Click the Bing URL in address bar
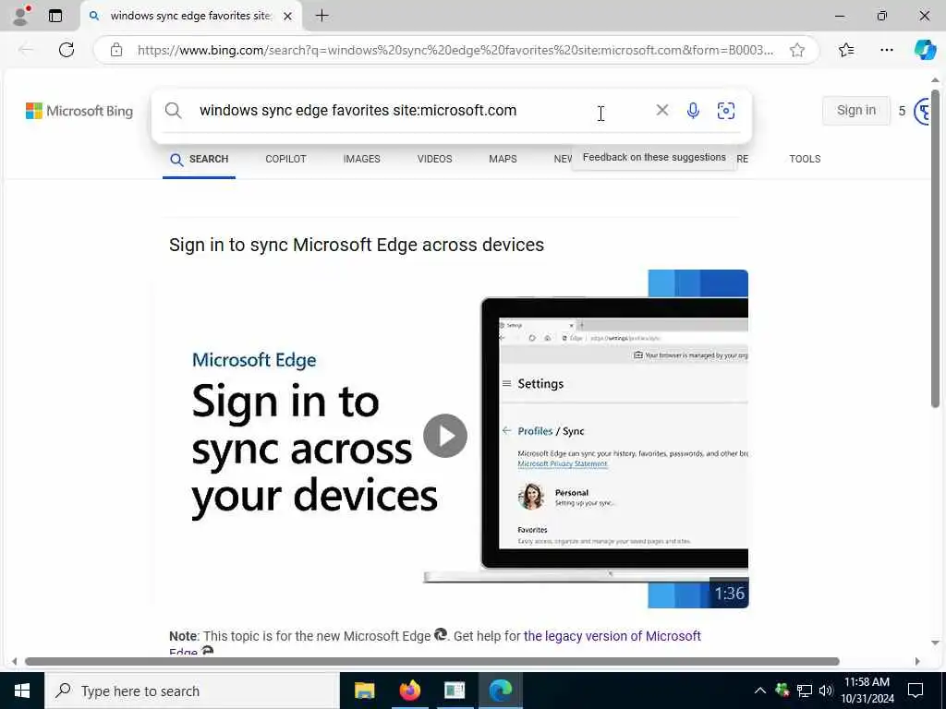The image size is (946, 709). [455, 50]
